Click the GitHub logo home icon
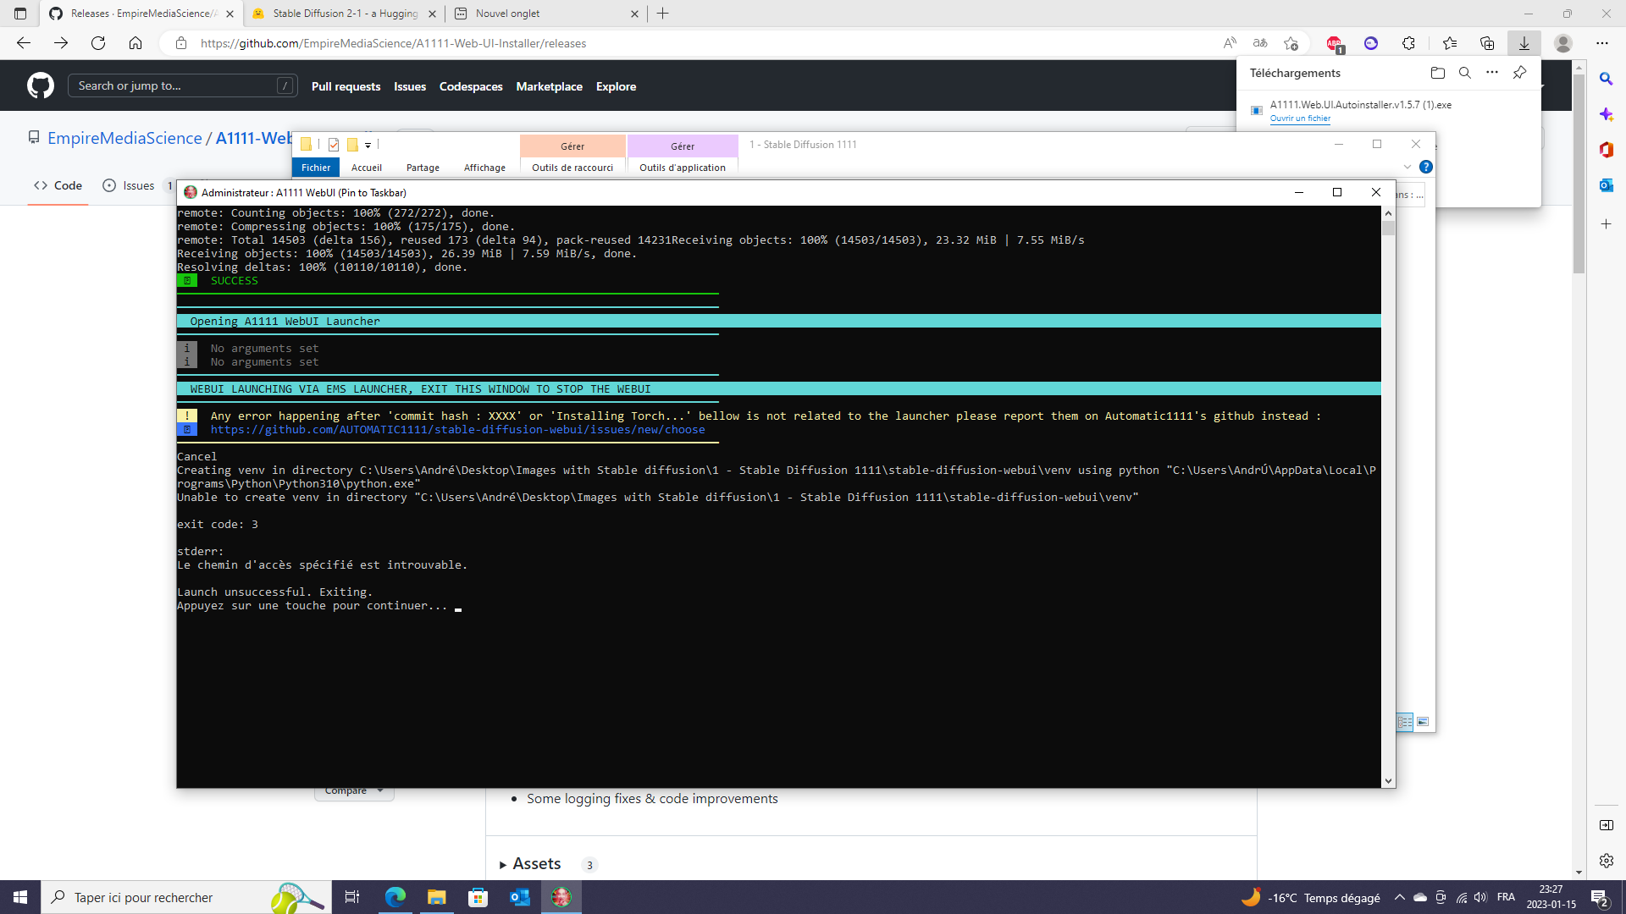The width and height of the screenshot is (1626, 914). tap(41, 85)
